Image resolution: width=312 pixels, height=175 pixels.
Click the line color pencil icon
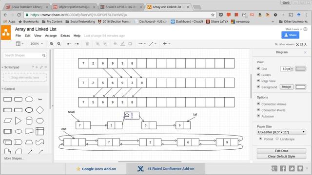(x=123, y=44)
